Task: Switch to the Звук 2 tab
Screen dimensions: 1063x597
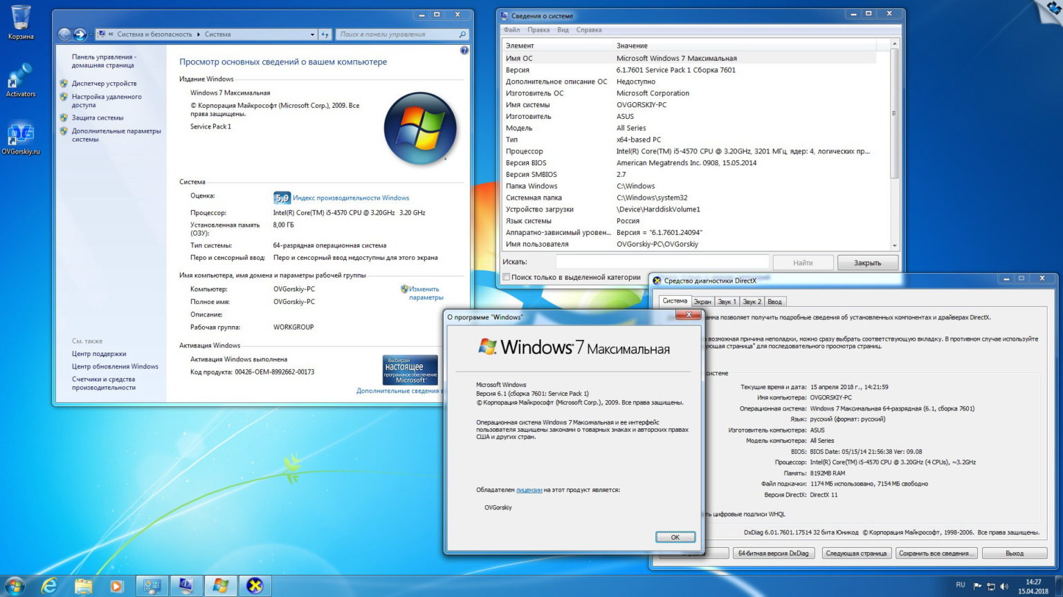Action: pos(752,301)
